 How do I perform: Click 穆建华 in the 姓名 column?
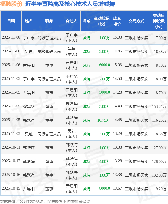tap(29, 106)
